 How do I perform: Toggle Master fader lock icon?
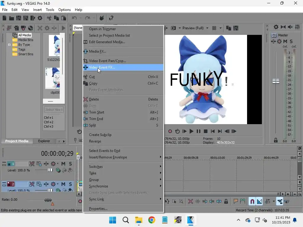click(276, 140)
